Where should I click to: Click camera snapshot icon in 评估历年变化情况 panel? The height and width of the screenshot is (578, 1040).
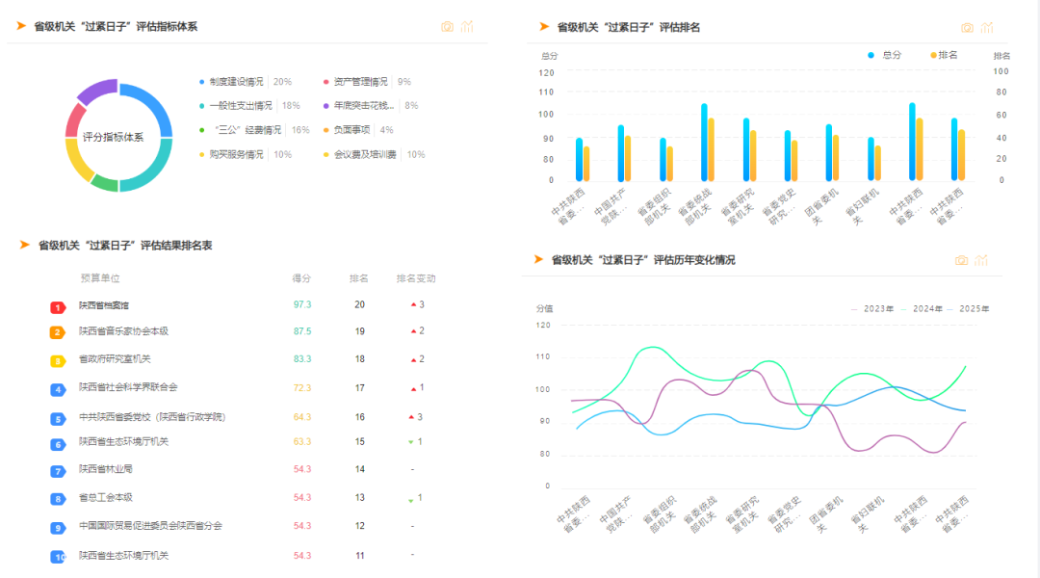pyautogui.click(x=961, y=260)
